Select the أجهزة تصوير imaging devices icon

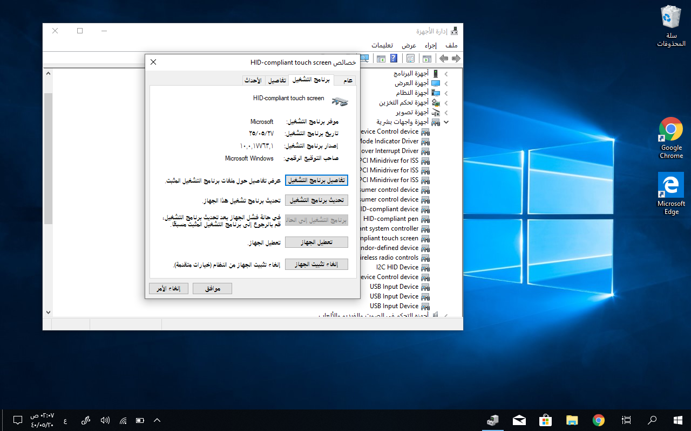coord(436,112)
